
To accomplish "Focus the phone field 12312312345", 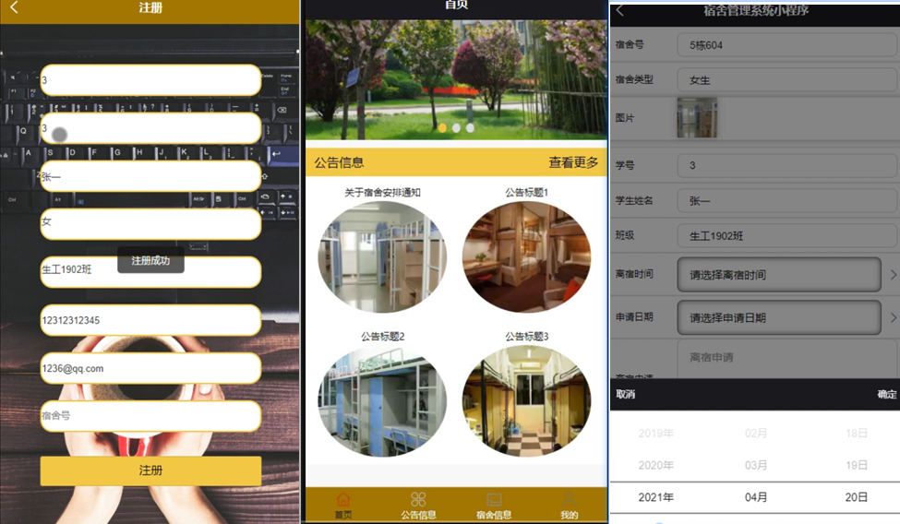I will pos(150,320).
